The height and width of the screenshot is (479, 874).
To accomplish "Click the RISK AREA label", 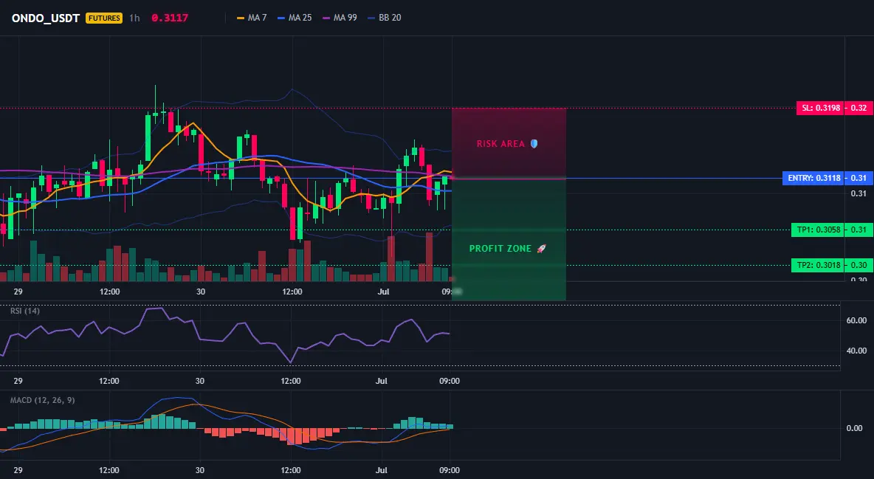I will [500, 144].
